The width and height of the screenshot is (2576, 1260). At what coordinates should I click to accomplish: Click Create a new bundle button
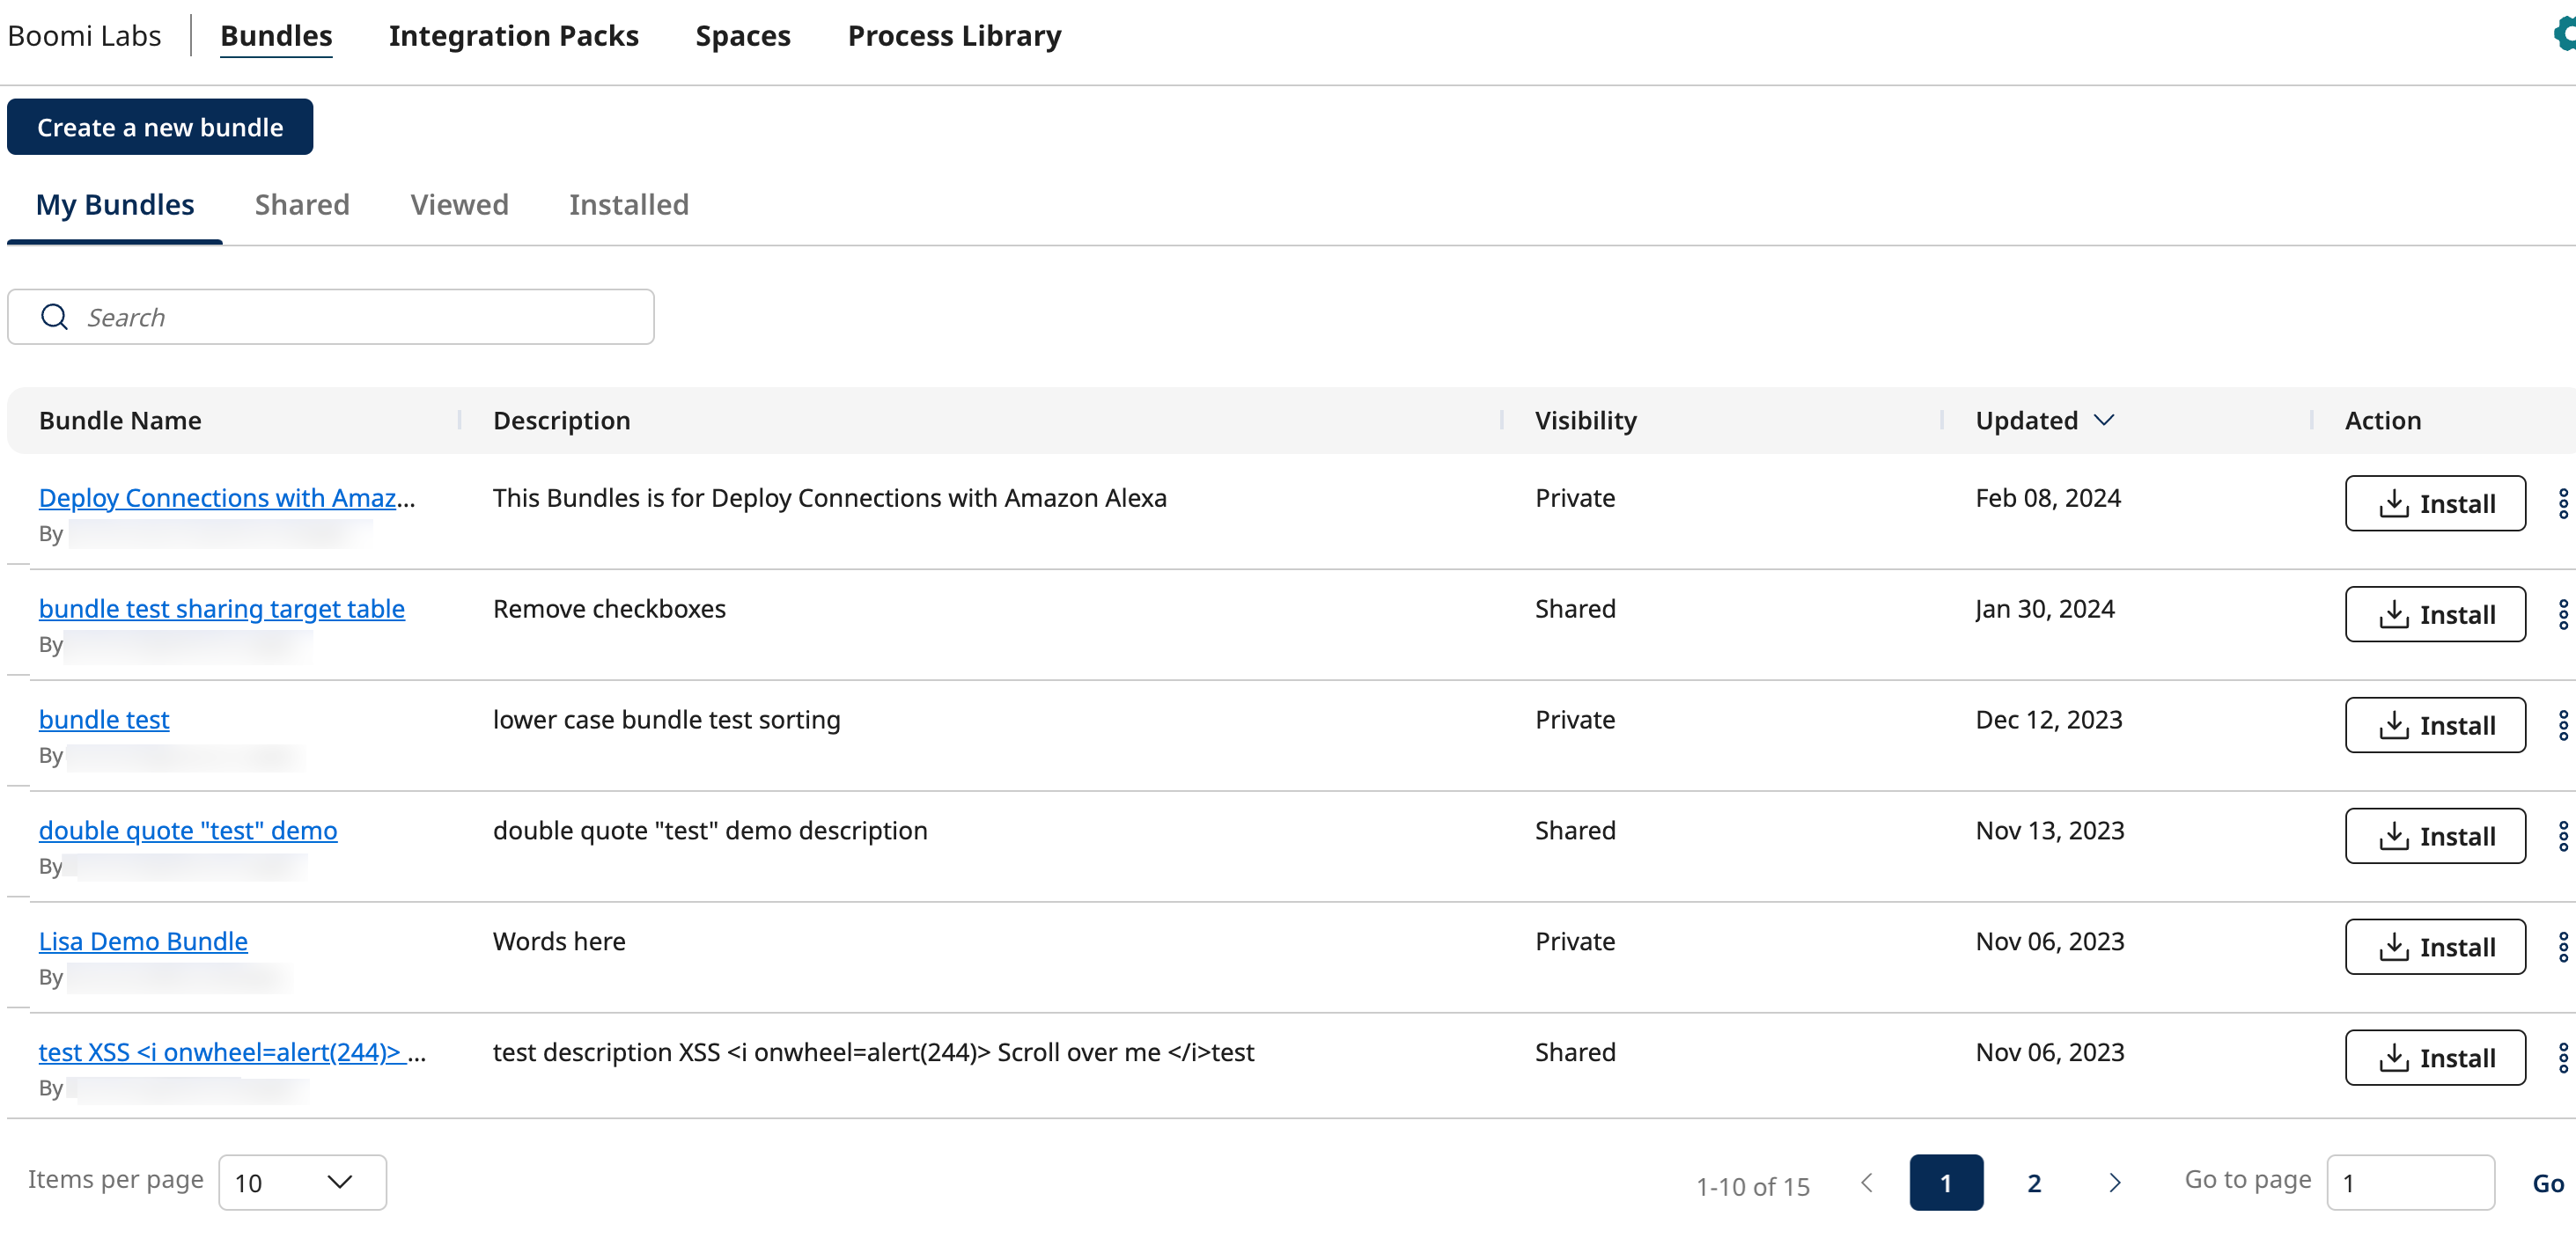click(160, 127)
